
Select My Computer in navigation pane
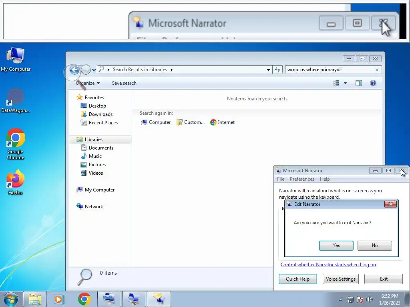[x=95, y=190]
